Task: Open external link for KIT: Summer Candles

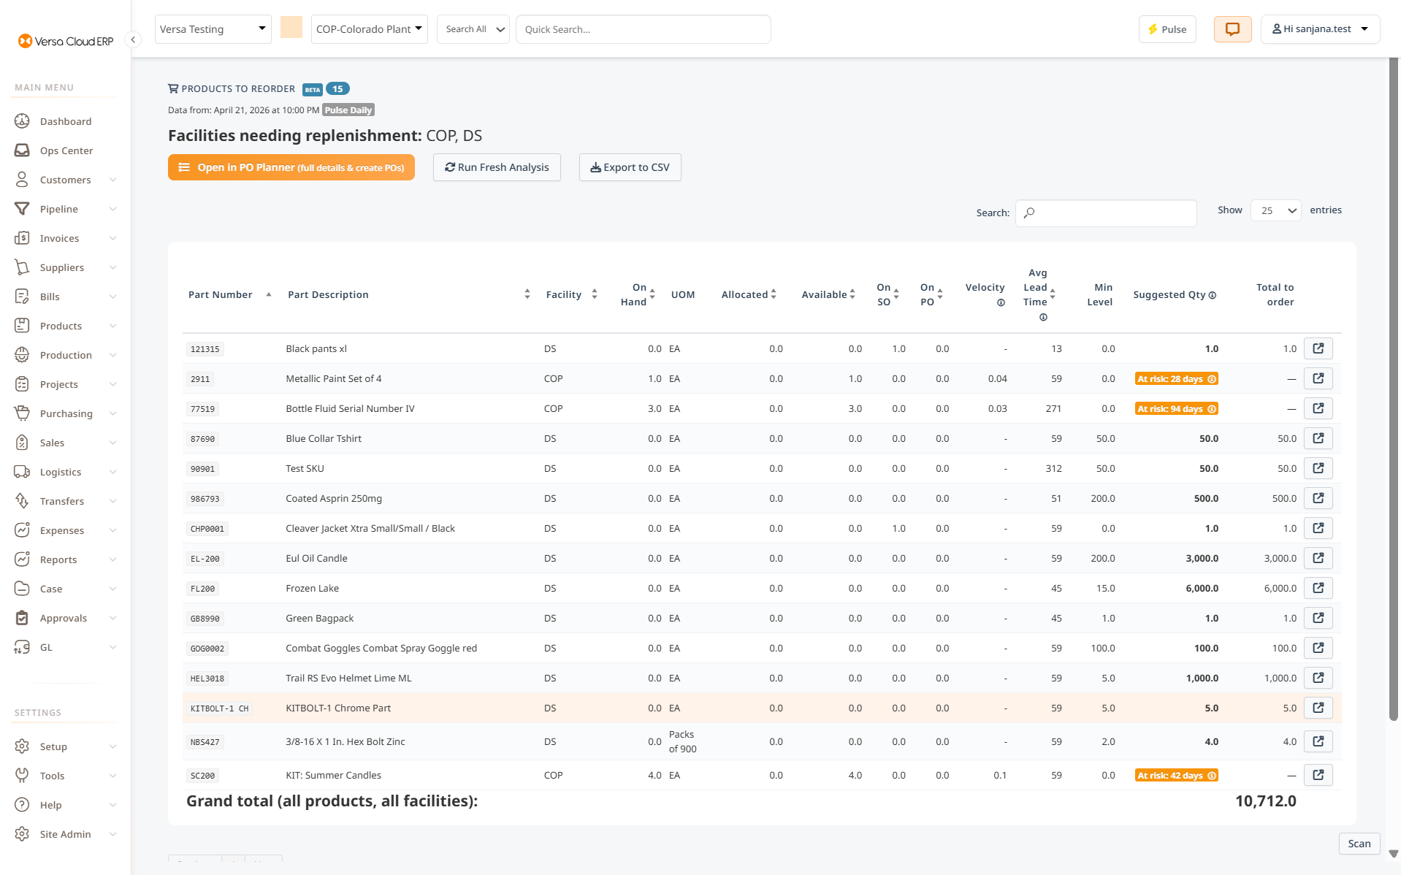Action: (1318, 775)
